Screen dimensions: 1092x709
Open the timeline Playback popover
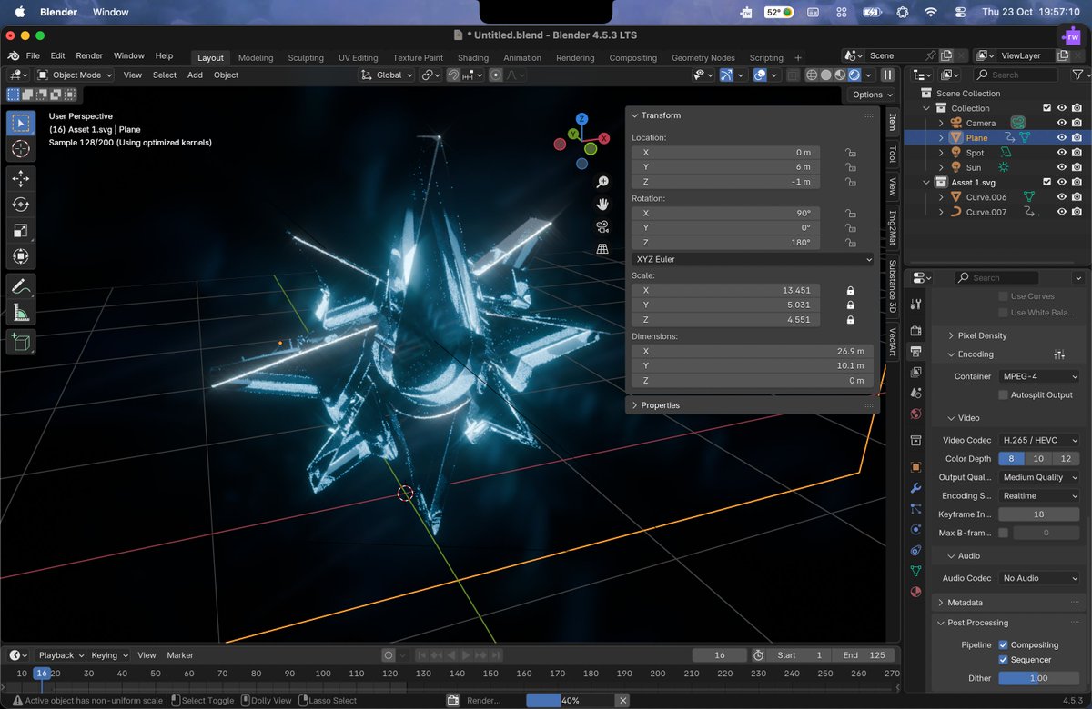click(61, 655)
